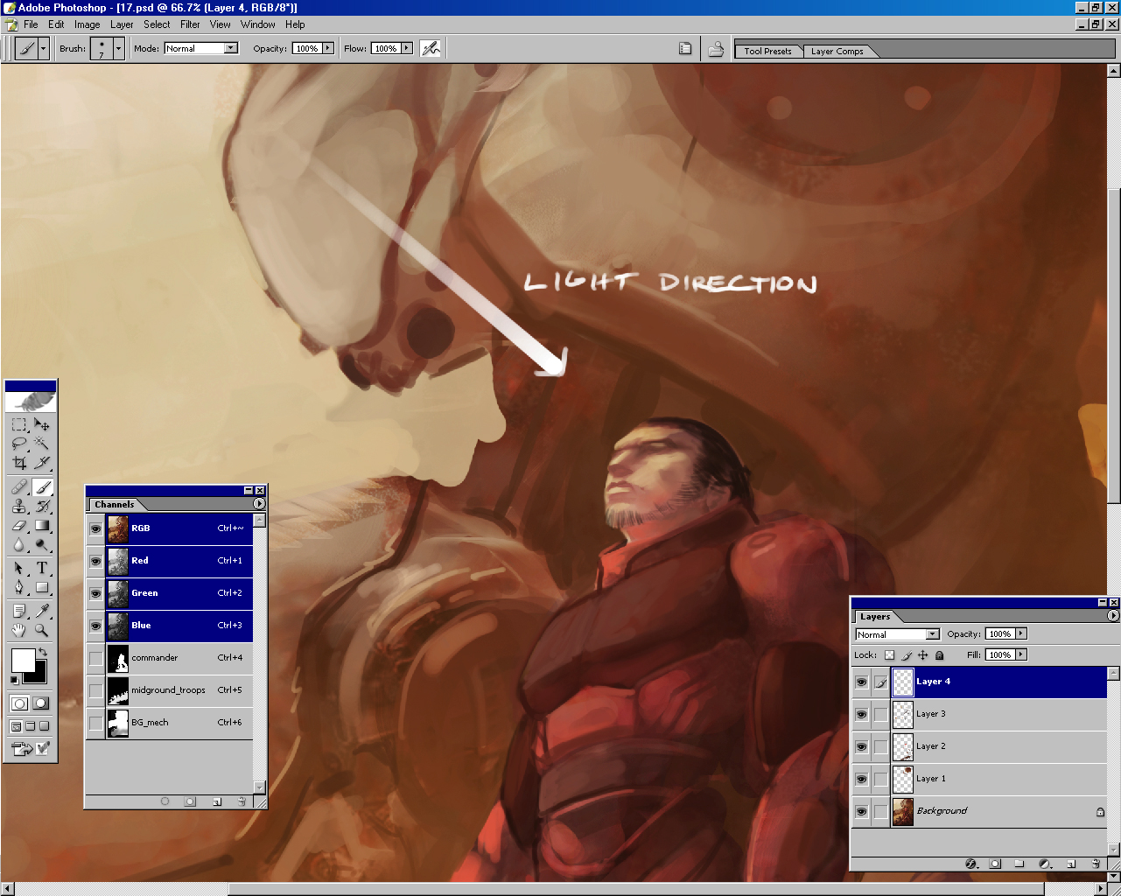Show the BG_mech channel
The height and width of the screenshot is (896, 1121).
point(95,723)
